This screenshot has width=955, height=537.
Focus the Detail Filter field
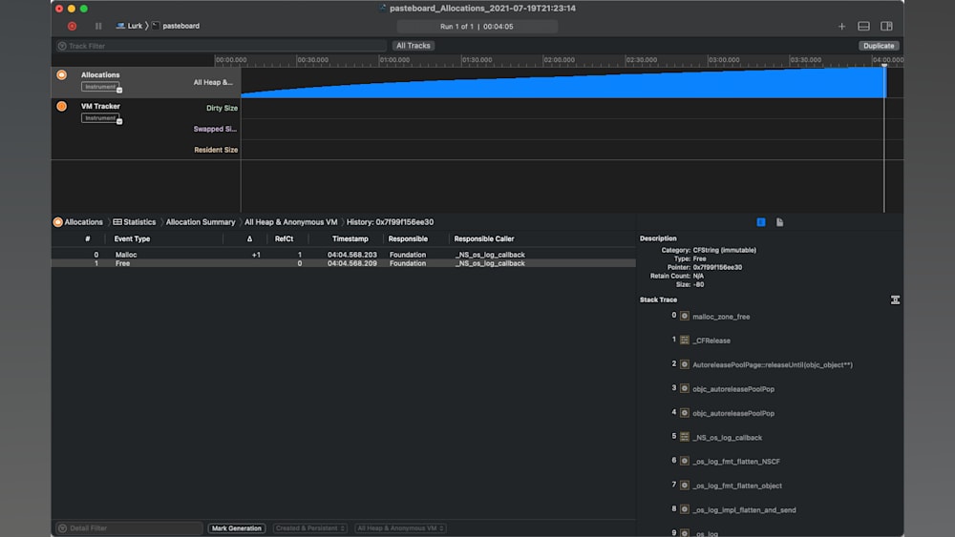pos(129,527)
